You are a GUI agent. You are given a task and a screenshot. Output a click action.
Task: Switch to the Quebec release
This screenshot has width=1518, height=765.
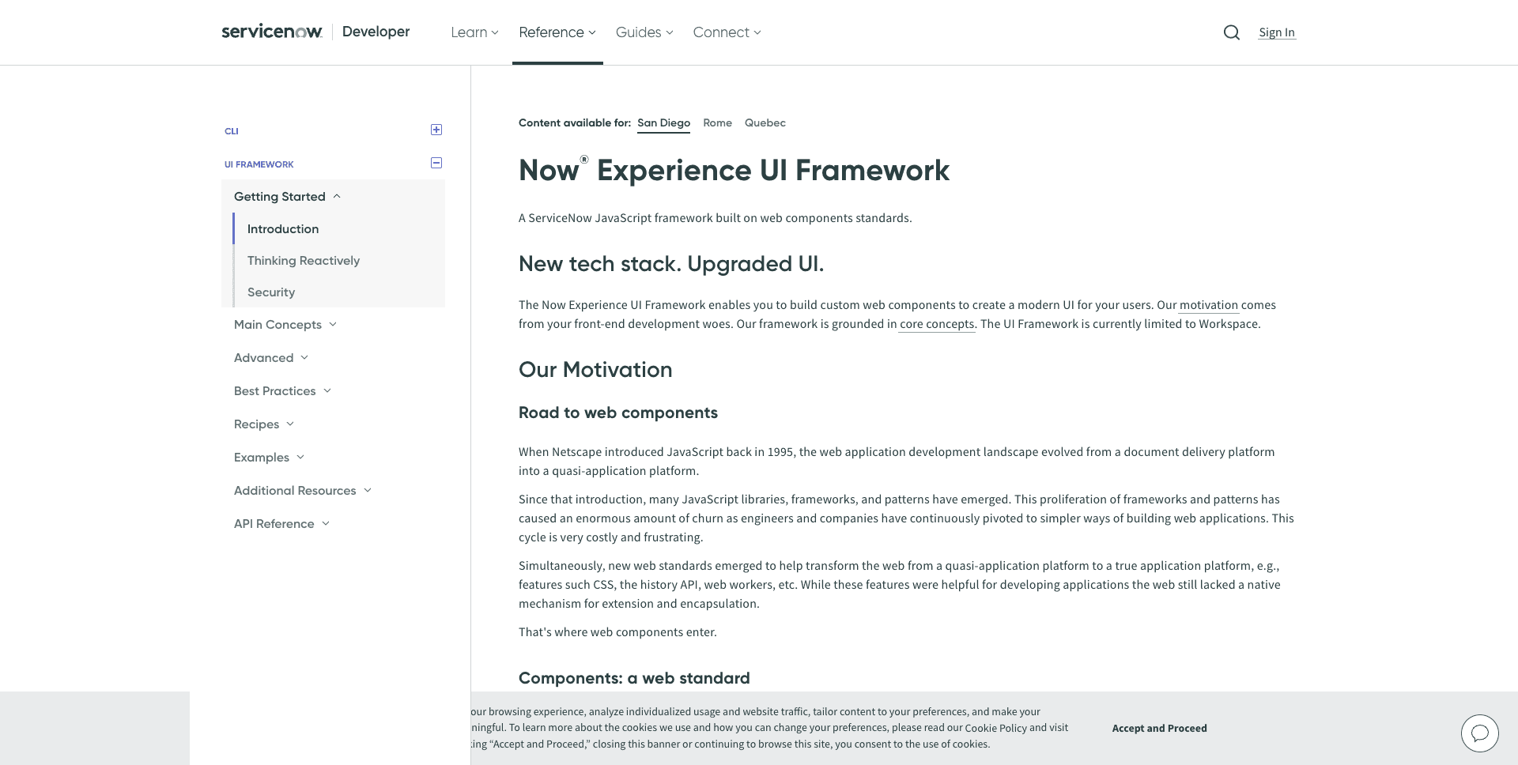[x=765, y=123]
